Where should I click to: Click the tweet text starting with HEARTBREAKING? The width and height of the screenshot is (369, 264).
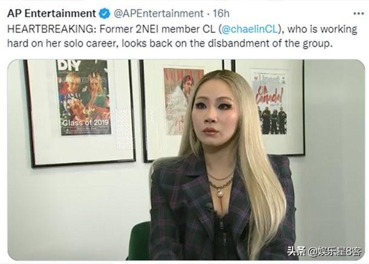182,36
